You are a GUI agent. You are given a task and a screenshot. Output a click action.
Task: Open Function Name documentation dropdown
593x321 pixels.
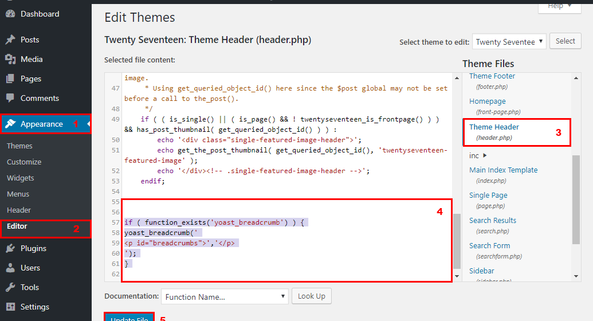click(225, 296)
